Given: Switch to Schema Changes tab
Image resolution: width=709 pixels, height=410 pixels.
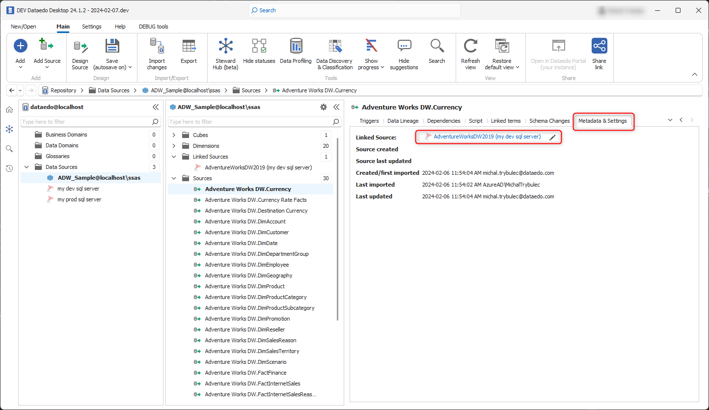Looking at the screenshot, I should point(549,121).
